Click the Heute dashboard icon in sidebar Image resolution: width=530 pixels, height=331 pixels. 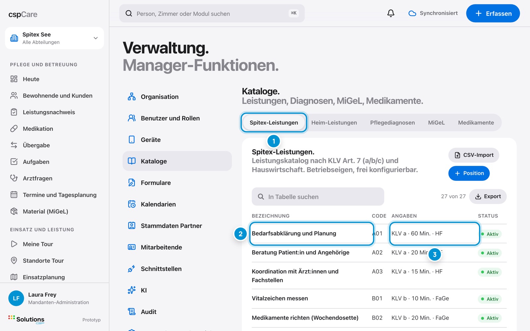pos(14,79)
